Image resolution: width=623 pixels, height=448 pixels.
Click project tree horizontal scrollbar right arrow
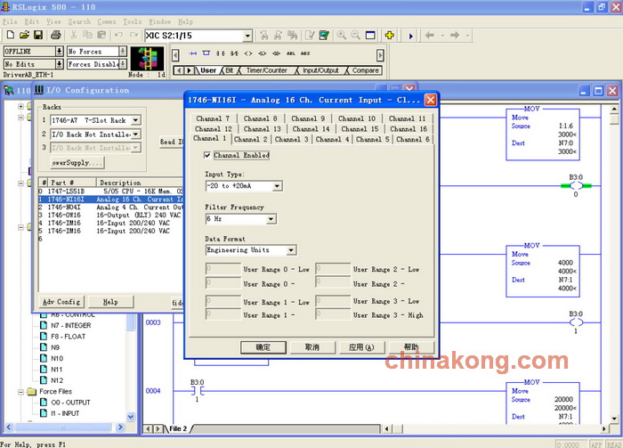pyautogui.click(x=120, y=428)
